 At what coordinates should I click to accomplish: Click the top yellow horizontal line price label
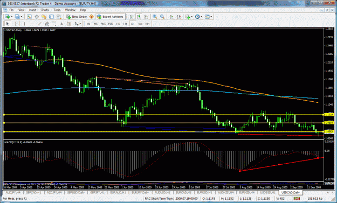(329, 115)
